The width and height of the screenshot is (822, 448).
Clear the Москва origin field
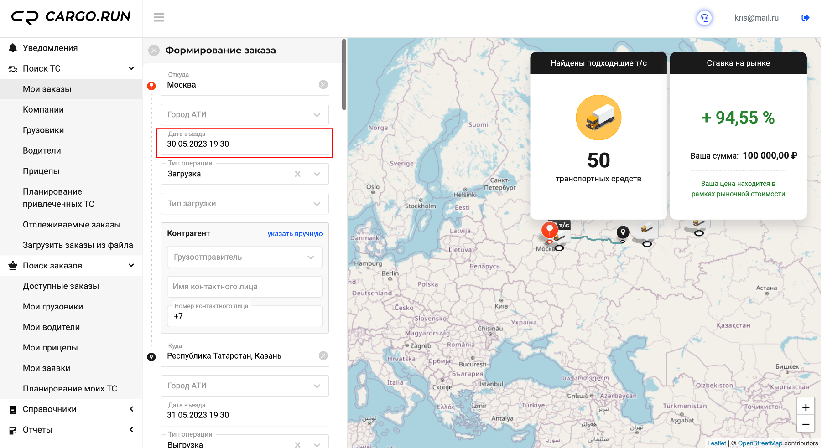point(323,85)
